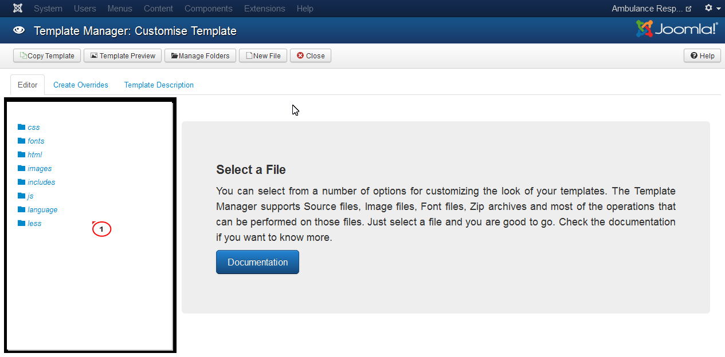Click the includes folder icon
Image resolution: width=725 pixels, height=357 pixels.
tap(22, 182)
